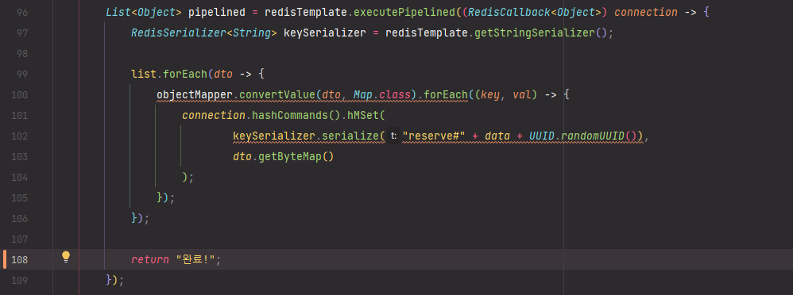Click the RedisSerializer type name
The height and width of the screenshot is (295, 793).
[179, 33]
